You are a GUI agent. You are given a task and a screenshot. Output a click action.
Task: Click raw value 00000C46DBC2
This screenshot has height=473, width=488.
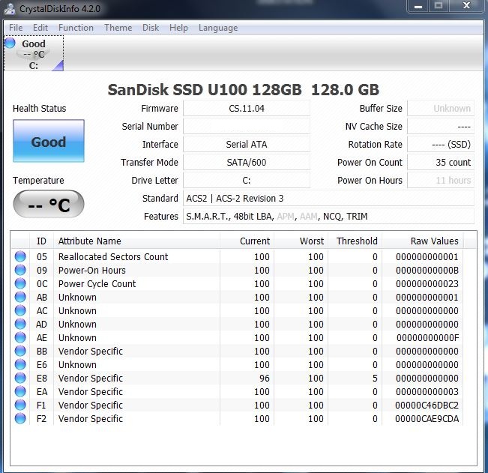pos(427,406)
